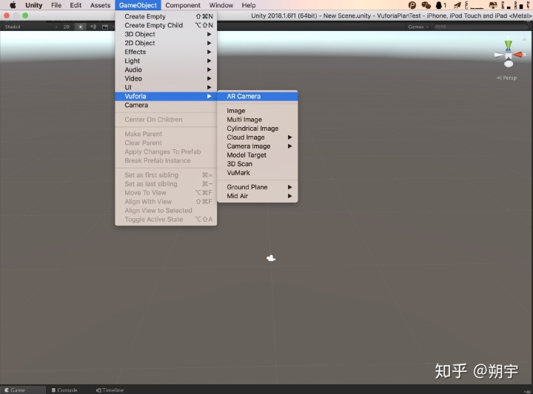Viewport: 533px width, 394px height.
Task: Open the Assets menu
Action: [x=100, y=5]
